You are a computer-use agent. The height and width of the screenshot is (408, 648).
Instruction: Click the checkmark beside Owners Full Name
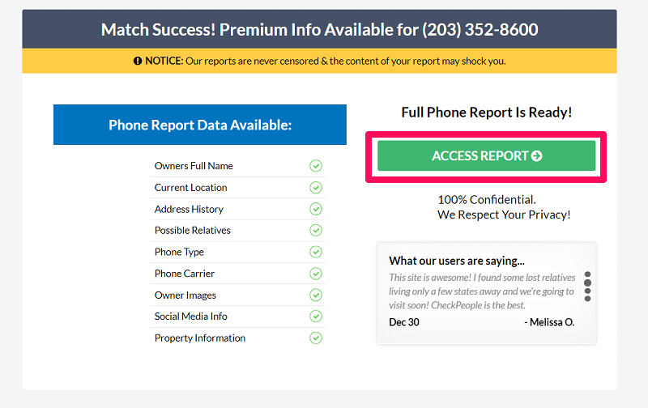point(316,166)
